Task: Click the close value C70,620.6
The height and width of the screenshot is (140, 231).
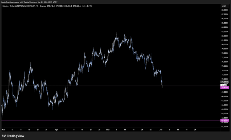Action: coord(77,6)
